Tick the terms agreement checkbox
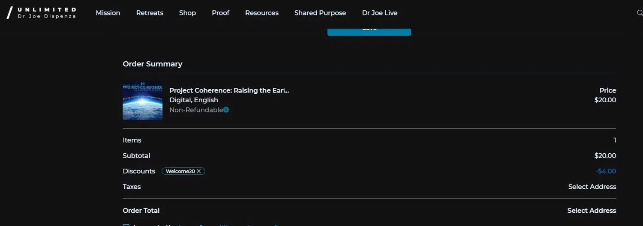This screenshot has height=226, width=643. point(126,225)
